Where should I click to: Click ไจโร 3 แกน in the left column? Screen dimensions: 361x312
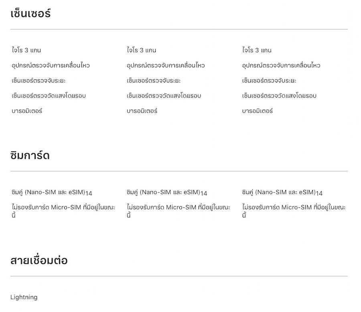pos(26,50)
